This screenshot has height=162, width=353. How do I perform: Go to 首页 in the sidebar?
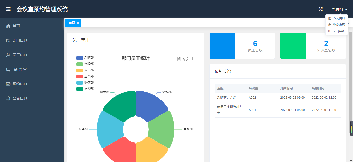tap(16, 26)
